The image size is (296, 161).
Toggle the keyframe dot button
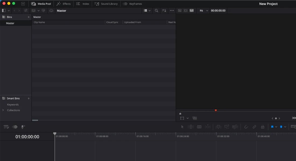coord(276,118)
